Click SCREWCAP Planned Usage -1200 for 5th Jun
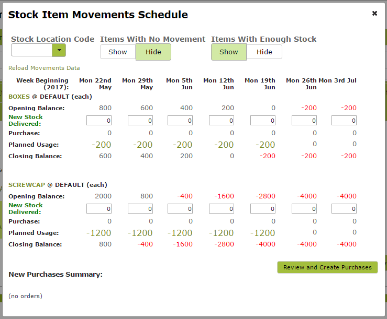This screenshot has height=319, width=387. click(x=180, y=233)
